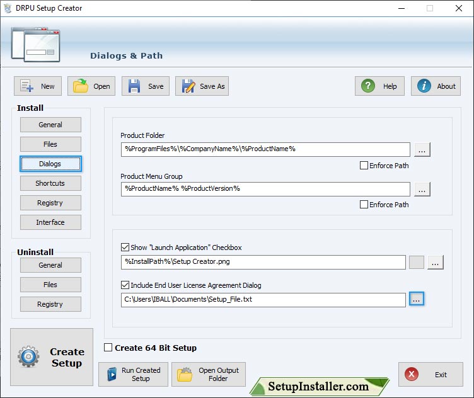The height and width of the screenshot is (398, 474).
Task: Open the Uninstall Registry section
Action: [x=50, y=304]
